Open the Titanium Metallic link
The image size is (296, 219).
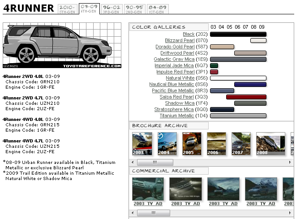177,116
